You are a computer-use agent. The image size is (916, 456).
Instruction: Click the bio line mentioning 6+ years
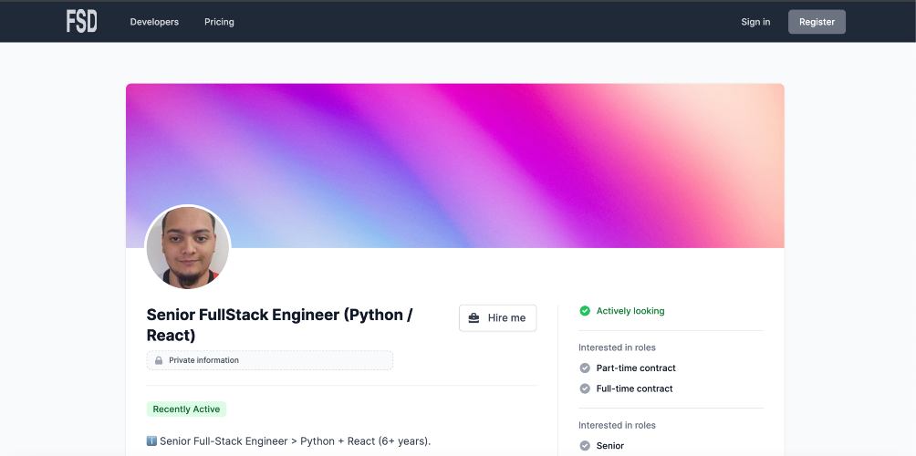(288, 440)
